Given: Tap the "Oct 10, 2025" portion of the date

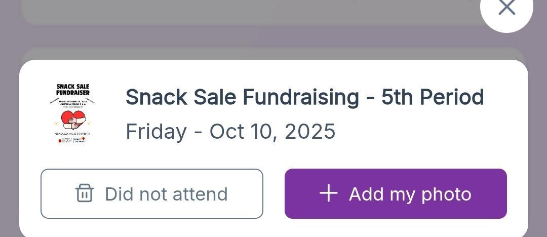Looking at the screenshot, I should click(272, 131).
